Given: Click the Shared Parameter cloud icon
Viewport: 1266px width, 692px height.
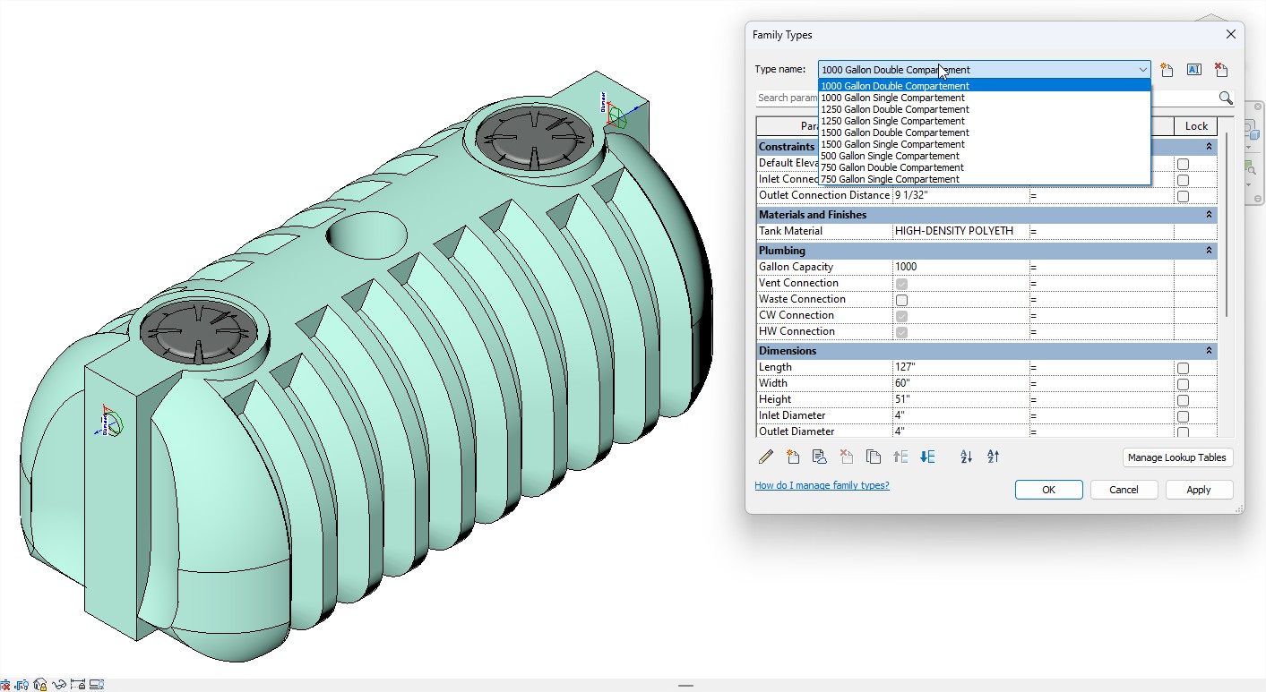Looking at the screenshot, I should pos(819,457).
